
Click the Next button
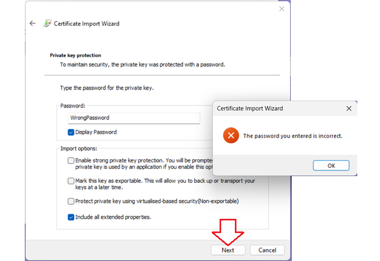pos(228,250)
